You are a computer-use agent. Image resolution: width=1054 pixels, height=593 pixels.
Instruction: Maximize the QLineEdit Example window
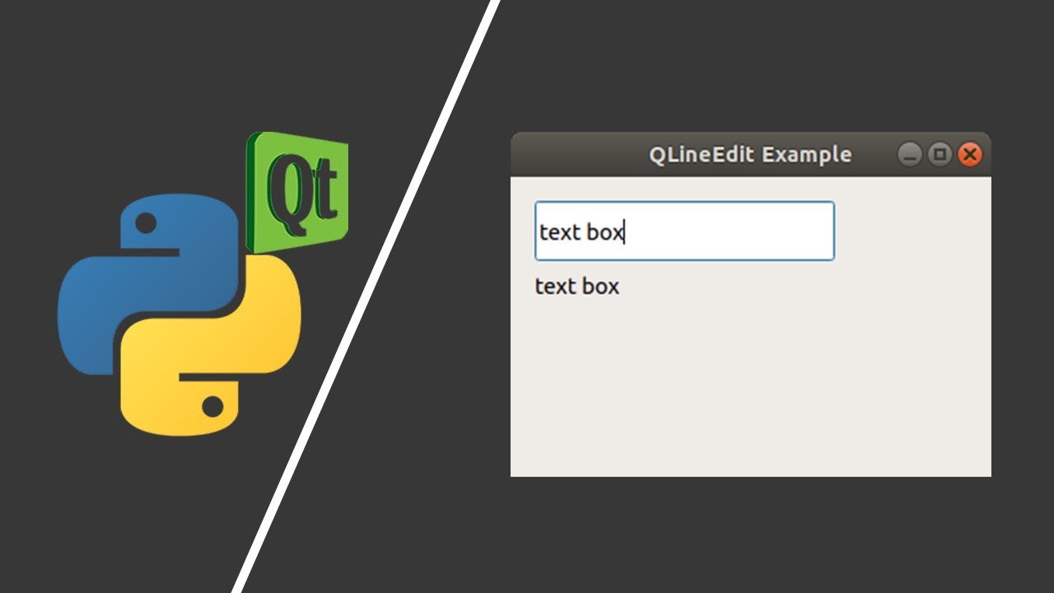[x=940, y=154]
